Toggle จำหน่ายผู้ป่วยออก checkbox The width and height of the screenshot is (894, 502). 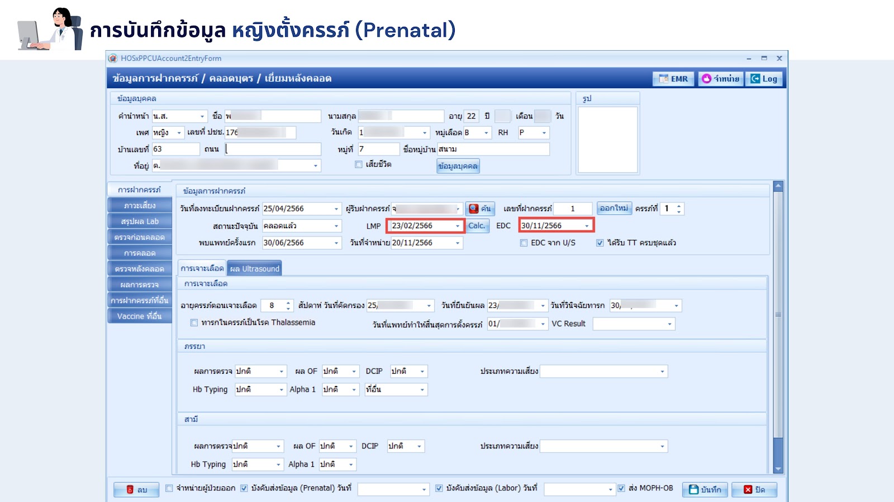click(169, 489)
